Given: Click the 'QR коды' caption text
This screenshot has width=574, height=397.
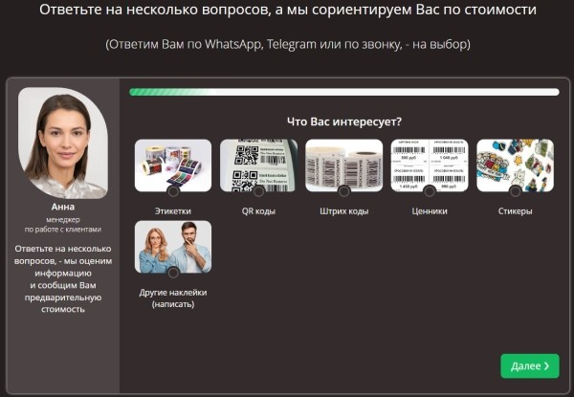Looking at the screenshot, I should [258, 211].
